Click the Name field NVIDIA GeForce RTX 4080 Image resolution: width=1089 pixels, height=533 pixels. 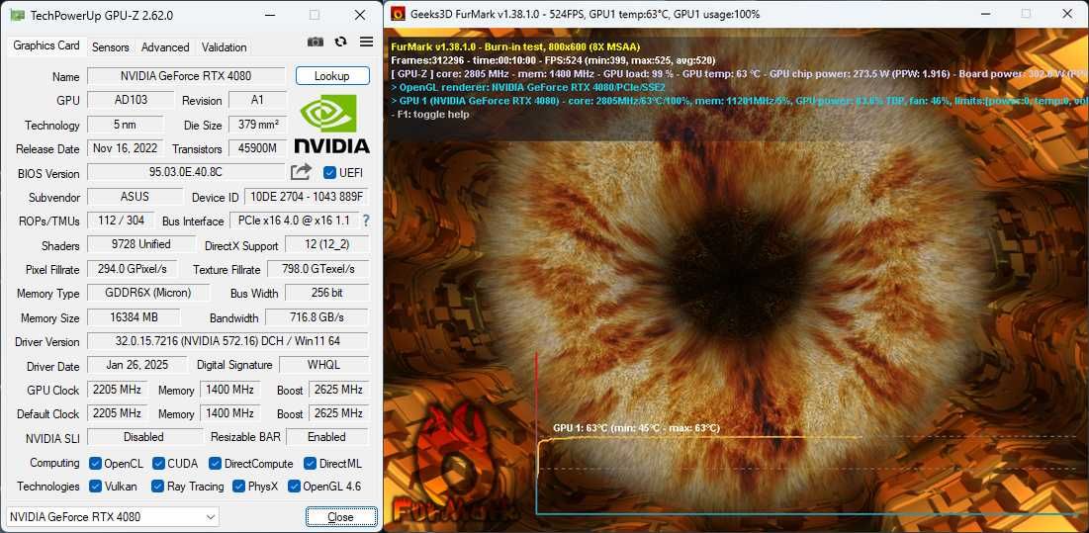[x=186, y=76]
